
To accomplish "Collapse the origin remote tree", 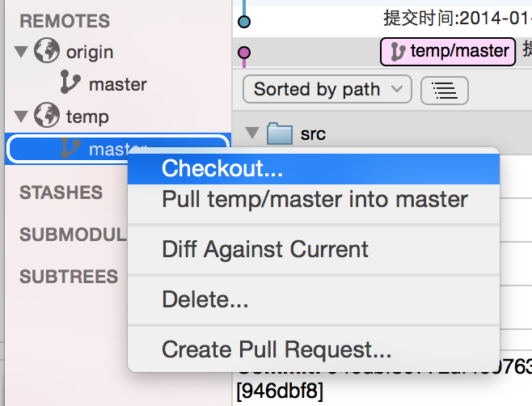I will click(x=21, y=53).
